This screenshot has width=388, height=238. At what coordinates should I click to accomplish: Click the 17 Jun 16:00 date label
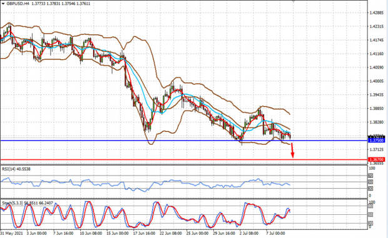pos(144,233)
